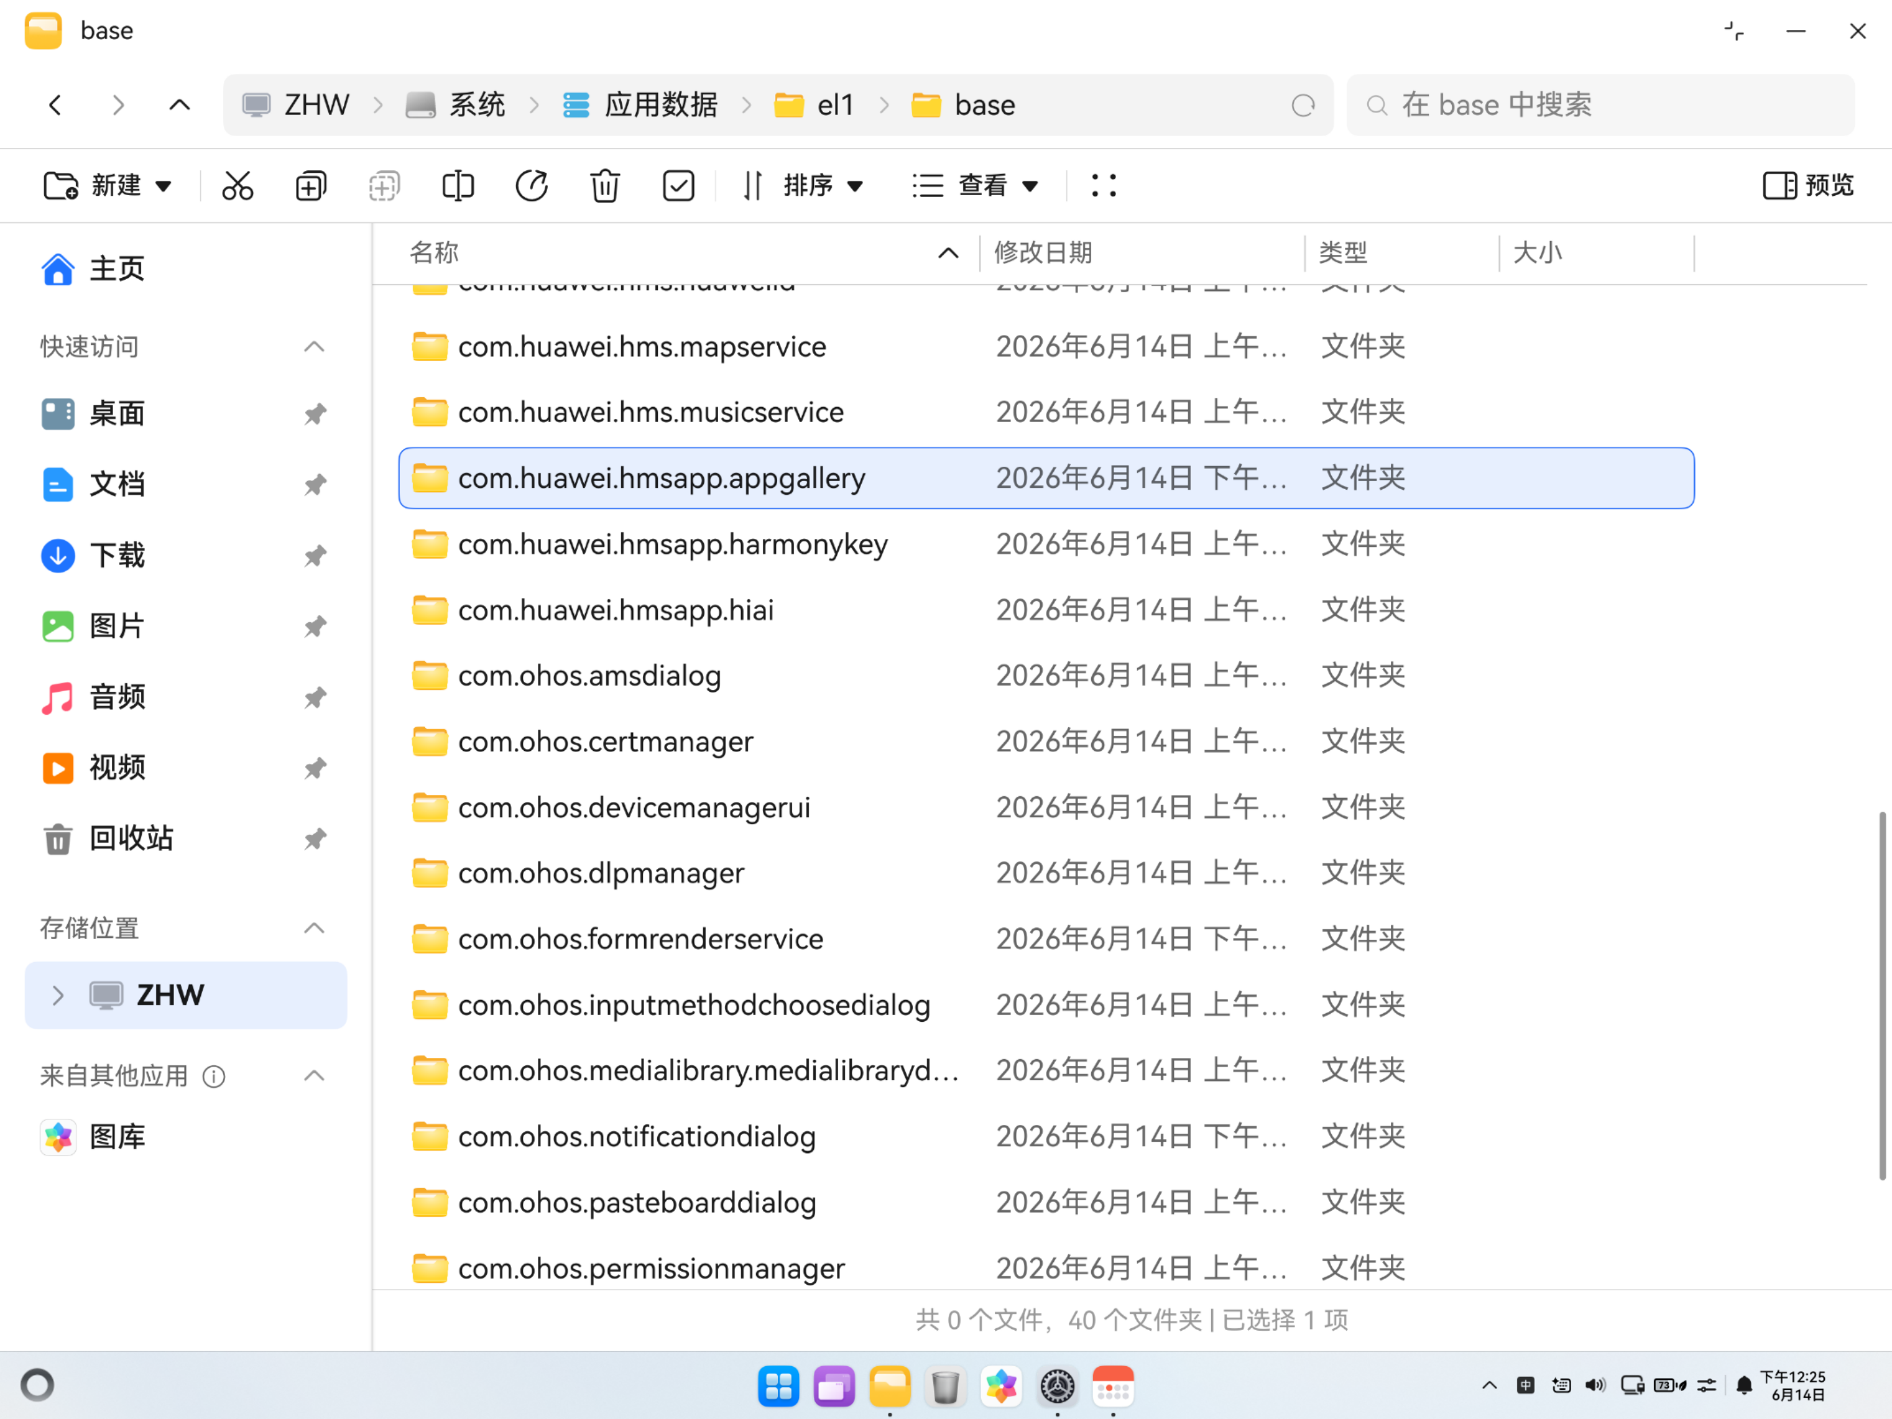Delete the selected folder with the trash icon

(x=604, y=185)
